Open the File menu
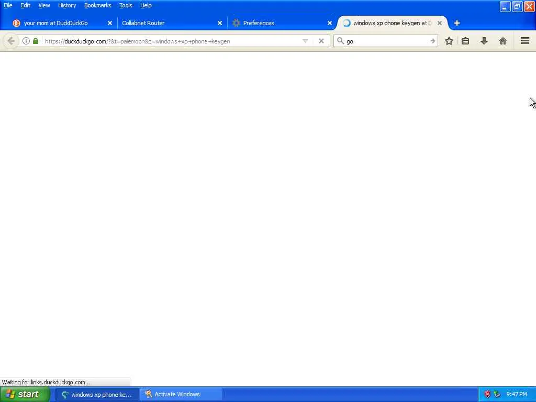 tap(8, 5)
